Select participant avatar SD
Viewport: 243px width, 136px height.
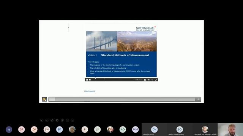click(60, 130)
